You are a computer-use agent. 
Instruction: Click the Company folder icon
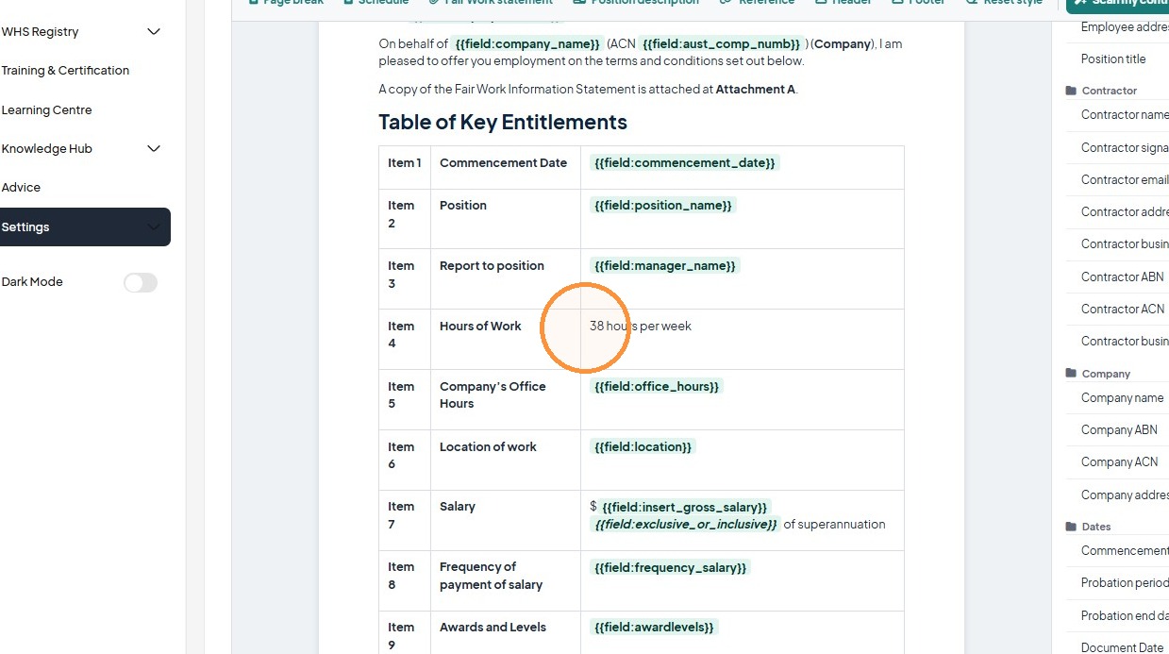pyautogui.click(x=1071, y=374)
